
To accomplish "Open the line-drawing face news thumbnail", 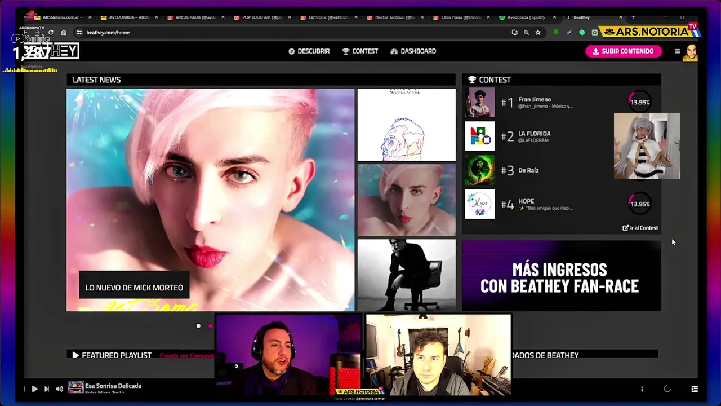I will point(406,125).
